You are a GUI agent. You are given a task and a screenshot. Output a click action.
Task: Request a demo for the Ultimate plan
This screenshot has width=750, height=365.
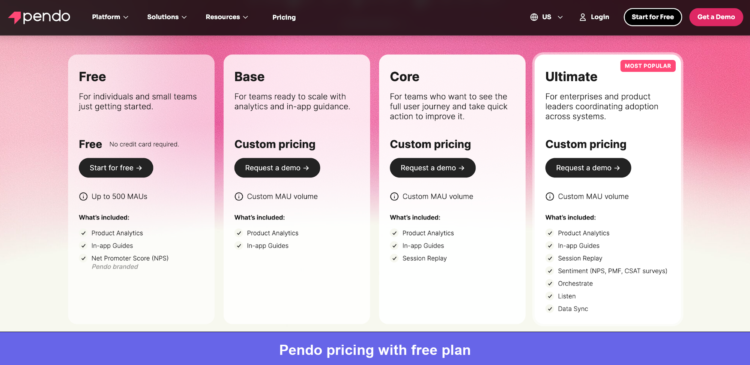tap(588, 168)
